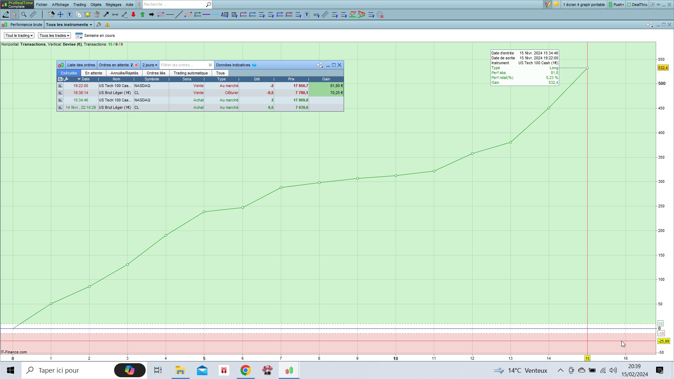Select the magnifier zoom tool

pos(24,14)
